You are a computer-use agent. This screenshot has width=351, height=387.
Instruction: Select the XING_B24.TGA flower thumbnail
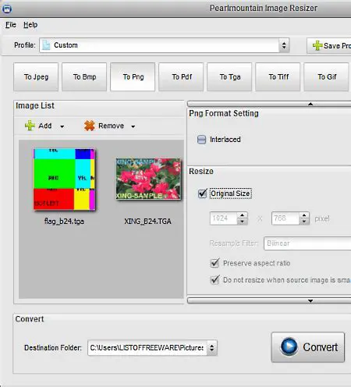point(148,179)
